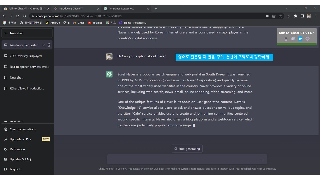Click the blue skip forward button
Image resolution: width=320 pixels, height=180 pixels.
pos(300,39)
